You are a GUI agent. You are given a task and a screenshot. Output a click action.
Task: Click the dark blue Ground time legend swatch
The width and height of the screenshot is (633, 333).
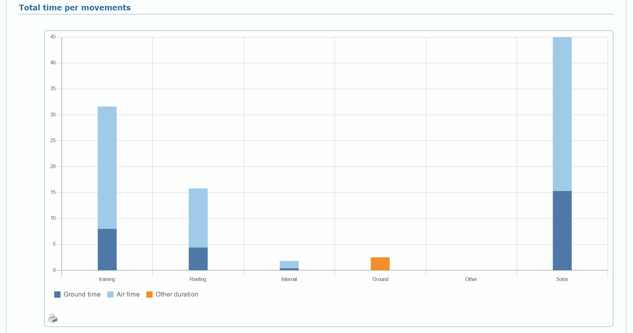click(57, 295)
